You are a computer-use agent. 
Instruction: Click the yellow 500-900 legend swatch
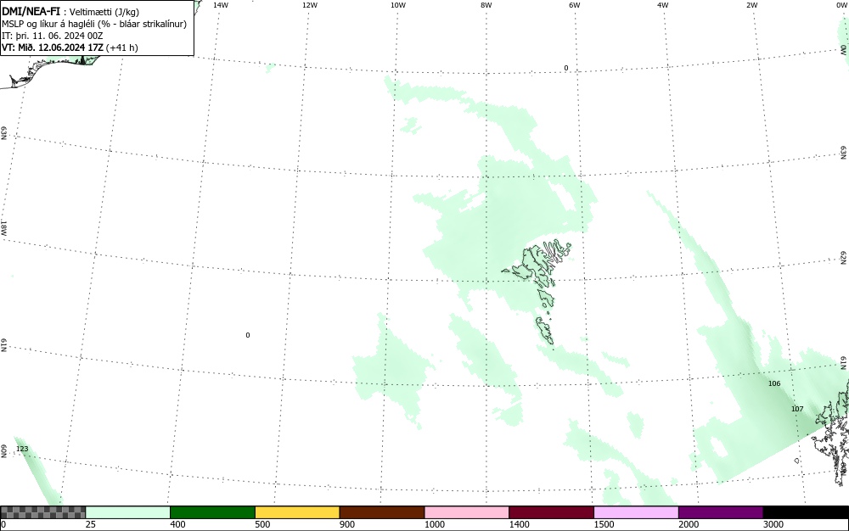pyautogui.click(x=297, y=512)
